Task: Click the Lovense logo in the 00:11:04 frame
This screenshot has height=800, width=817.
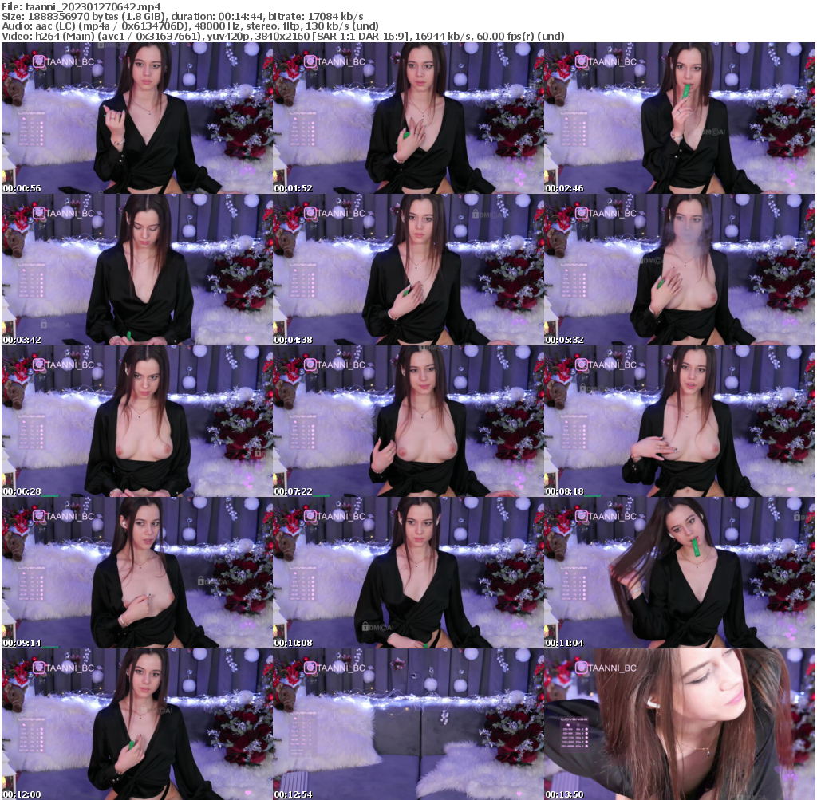Action: 573,568
